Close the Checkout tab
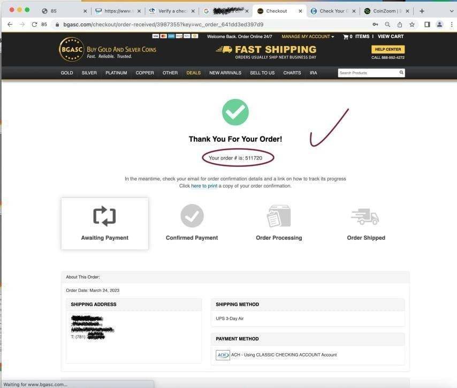The image size is (457, 388). [300, 11]
